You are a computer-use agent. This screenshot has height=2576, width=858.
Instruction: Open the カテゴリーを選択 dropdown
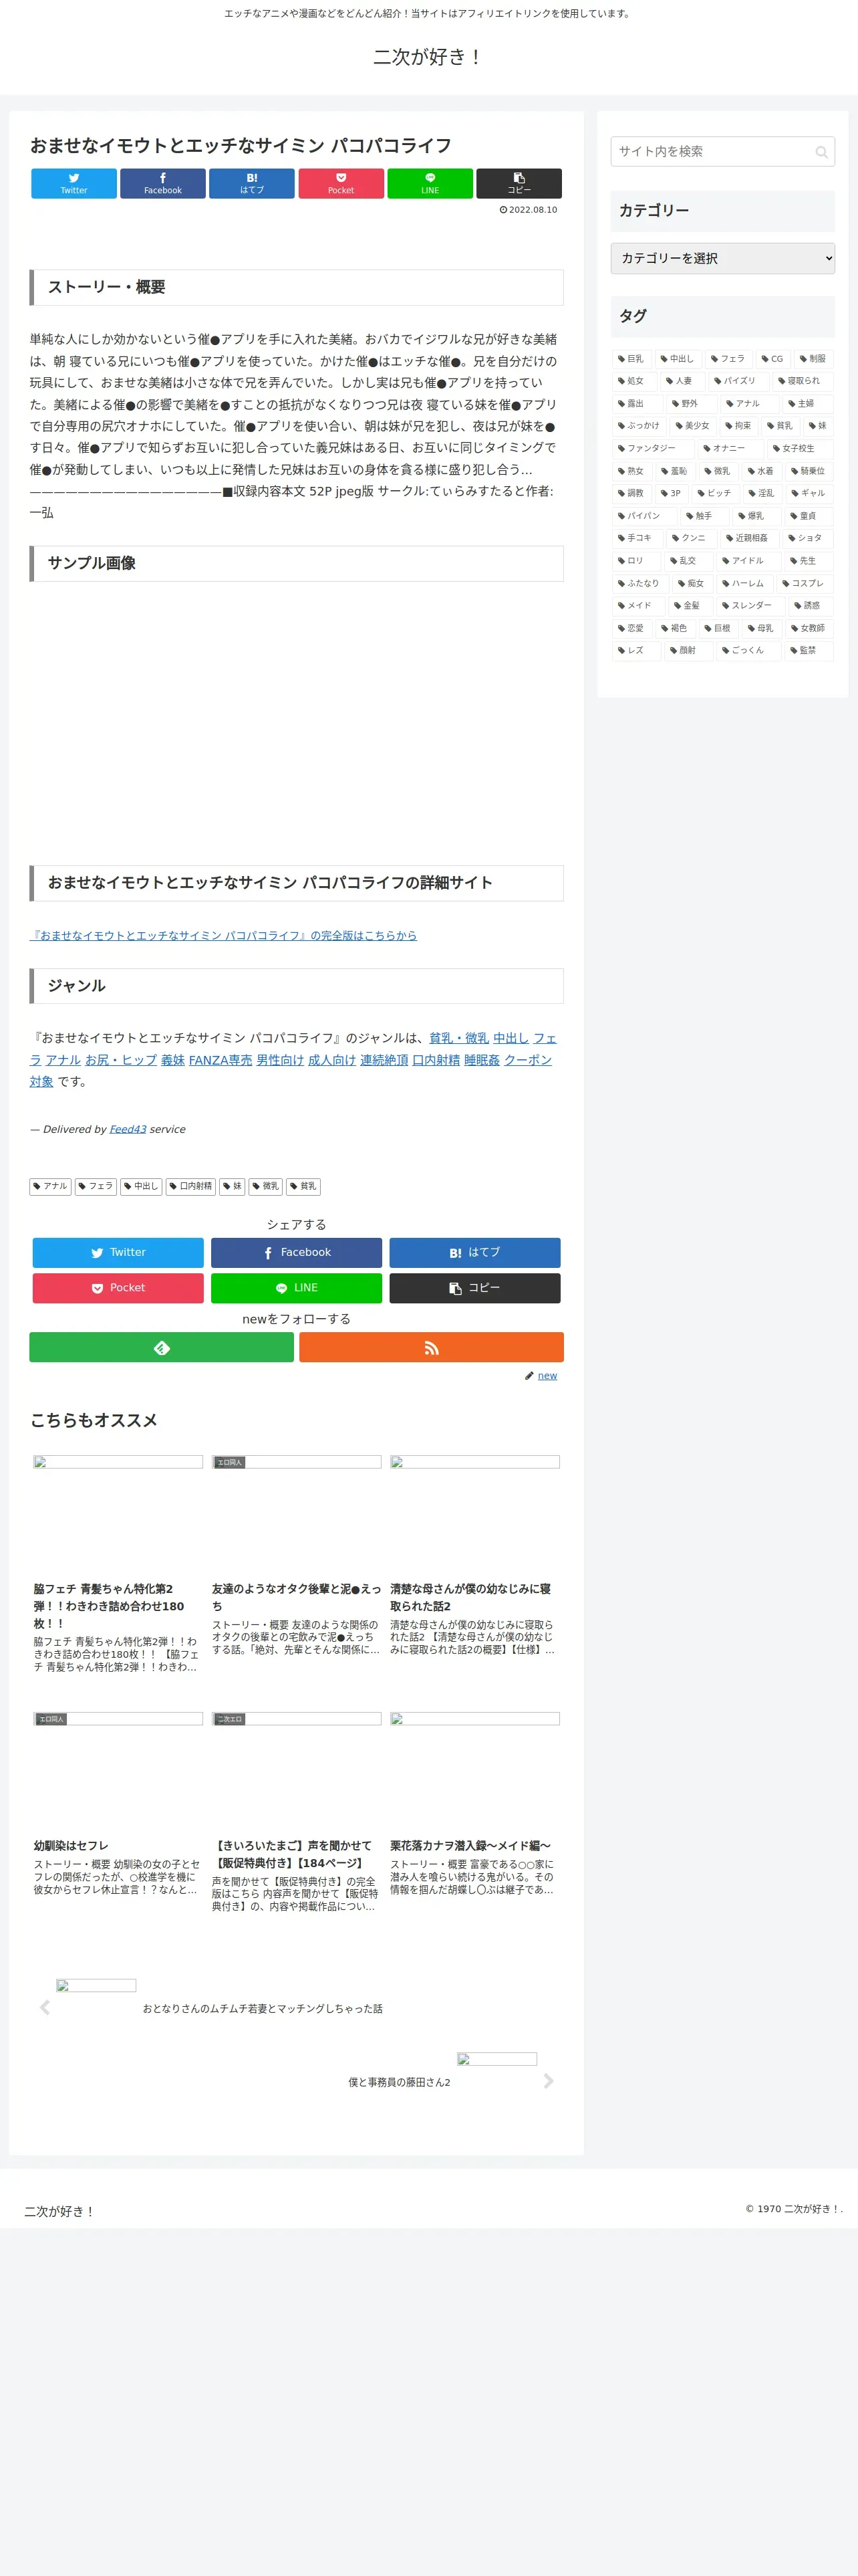tap(722, 258)
